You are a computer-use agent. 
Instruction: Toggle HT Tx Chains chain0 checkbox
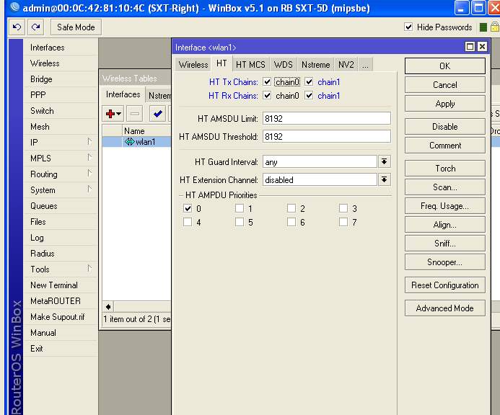point(267,82)
